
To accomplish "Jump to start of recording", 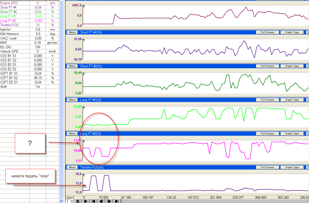I will click(x=93, y=201).
